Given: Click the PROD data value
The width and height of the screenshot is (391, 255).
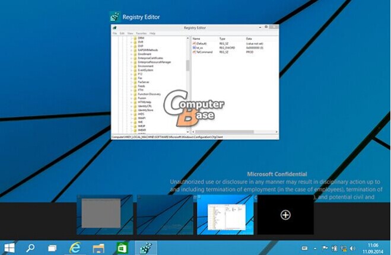Looking at the screenshot, I should tap(250, 52).
